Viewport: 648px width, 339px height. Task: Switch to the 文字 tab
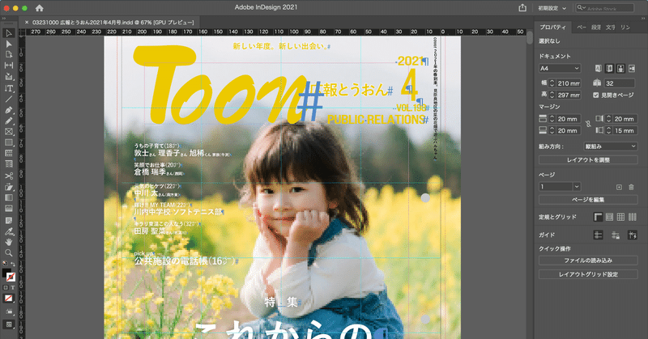[611, 28]
